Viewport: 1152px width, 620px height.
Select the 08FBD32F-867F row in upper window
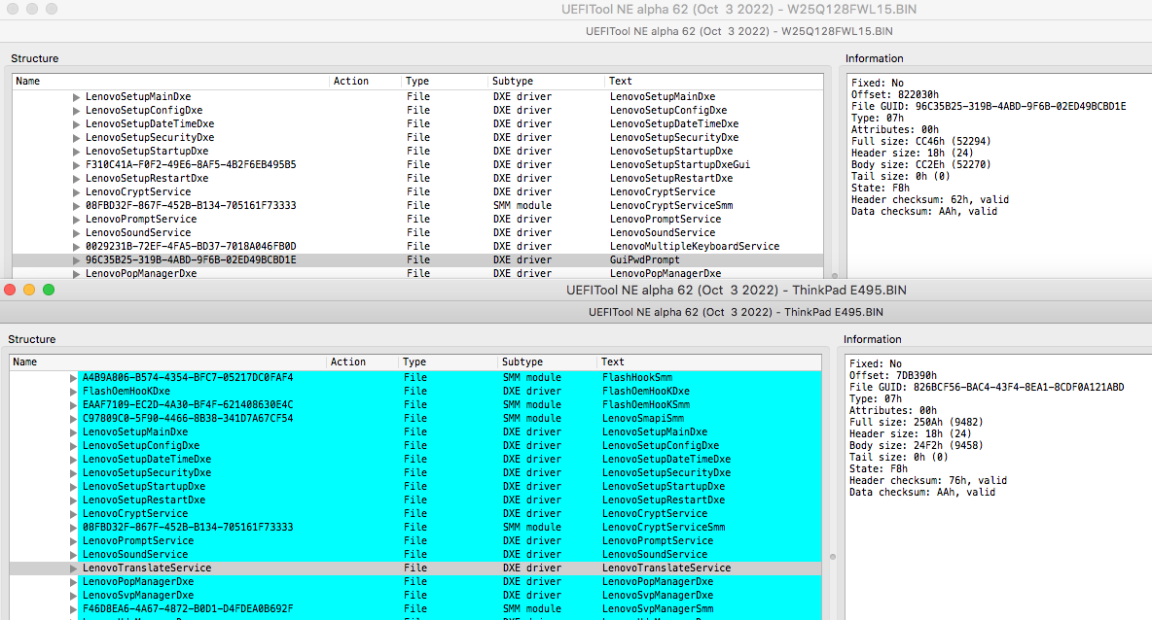pyautogui.click(x=417, y=205)
